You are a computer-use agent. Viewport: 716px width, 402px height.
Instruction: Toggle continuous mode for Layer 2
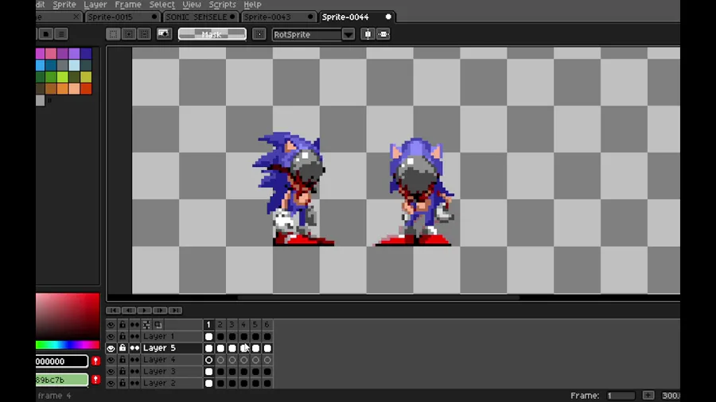tap(134, 383)
